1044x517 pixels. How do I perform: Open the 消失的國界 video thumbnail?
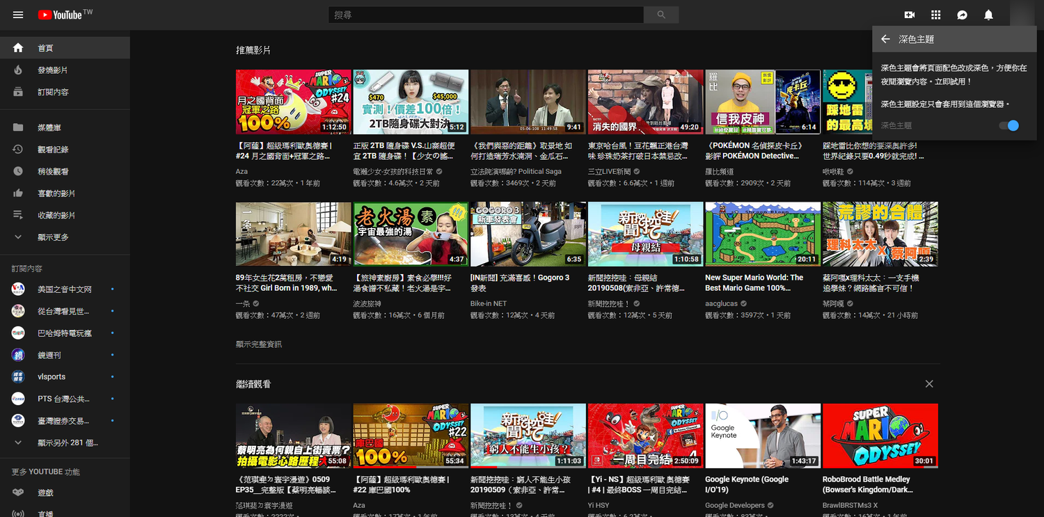click(645, 102)
